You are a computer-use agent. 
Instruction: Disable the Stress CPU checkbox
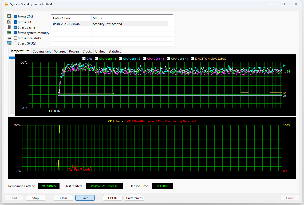point(15,16)
